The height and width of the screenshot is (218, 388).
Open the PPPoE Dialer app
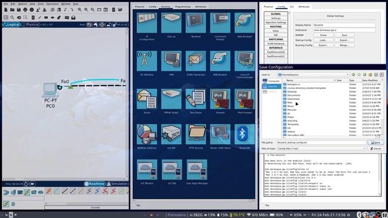171,99
